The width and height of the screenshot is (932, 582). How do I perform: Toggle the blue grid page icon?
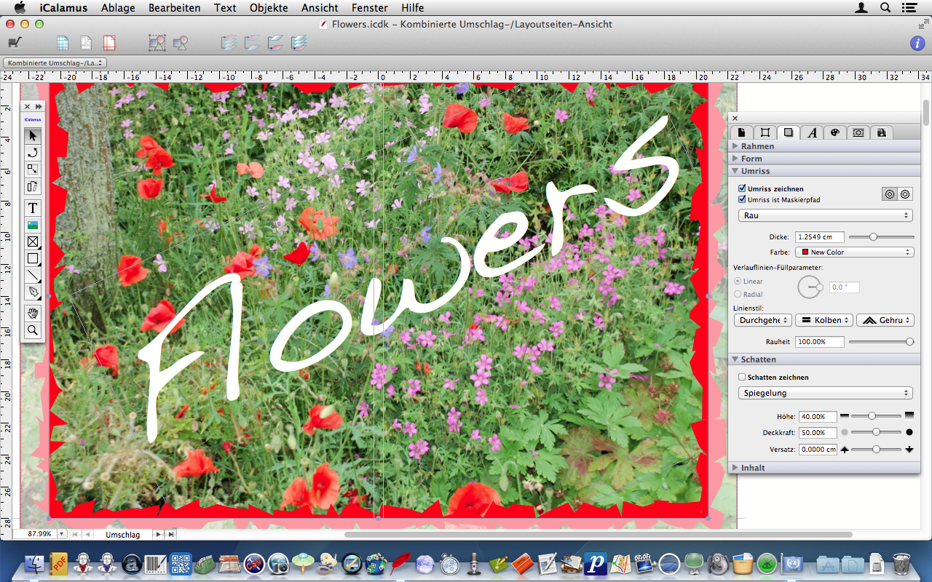pos(63,43)
